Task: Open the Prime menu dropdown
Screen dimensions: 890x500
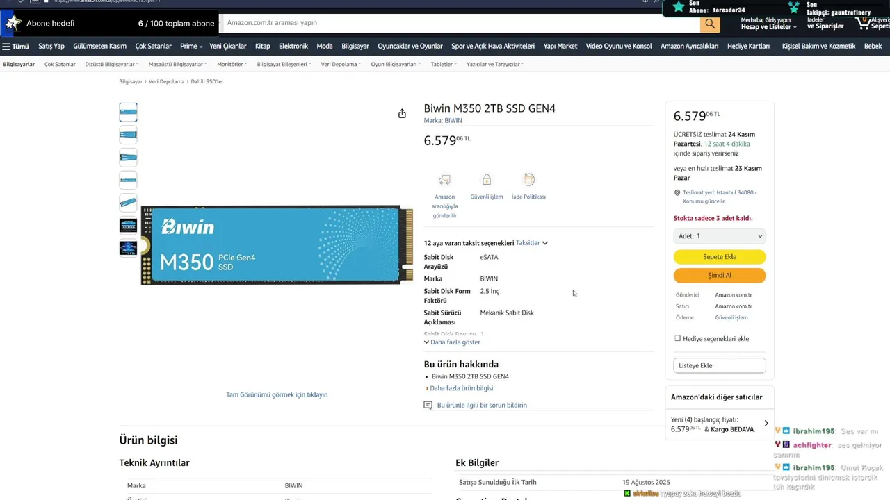Action: (191, 46)
